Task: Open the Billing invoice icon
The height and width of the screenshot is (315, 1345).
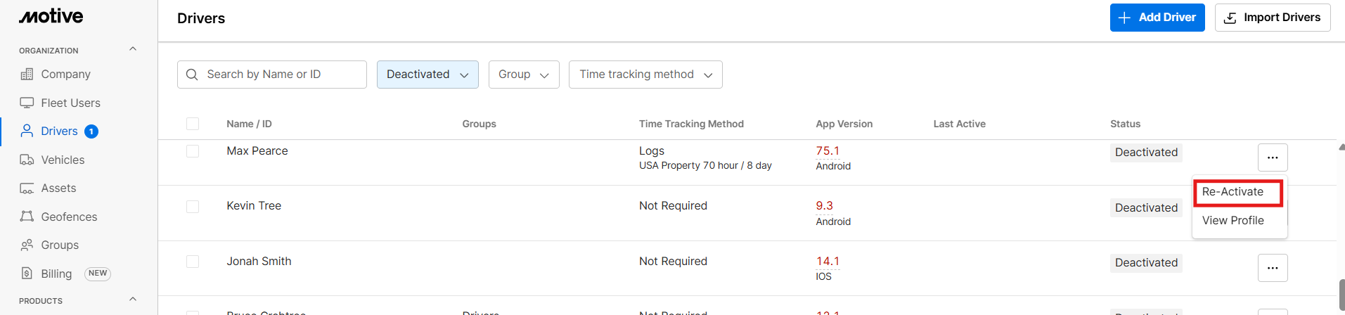Action: [x=27, y=274]
